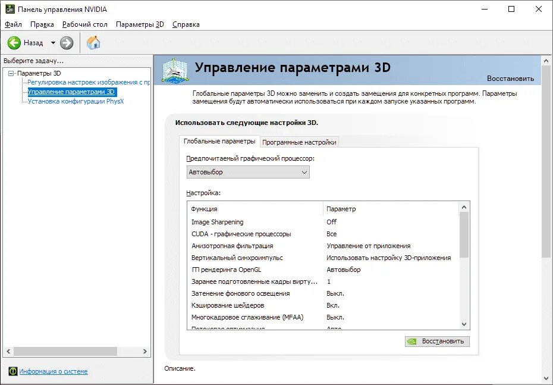Click main pane scroll down arrow
Image resolution: width=553 pixels, height=385 pixels.
(546, 378)
